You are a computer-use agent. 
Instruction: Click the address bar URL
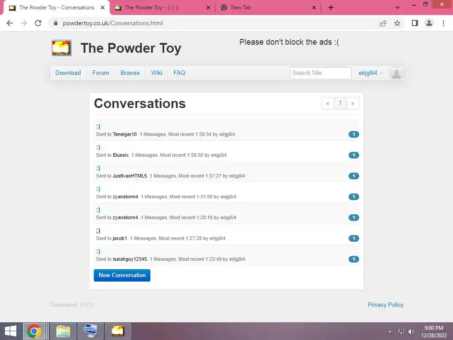pos(113,23)
